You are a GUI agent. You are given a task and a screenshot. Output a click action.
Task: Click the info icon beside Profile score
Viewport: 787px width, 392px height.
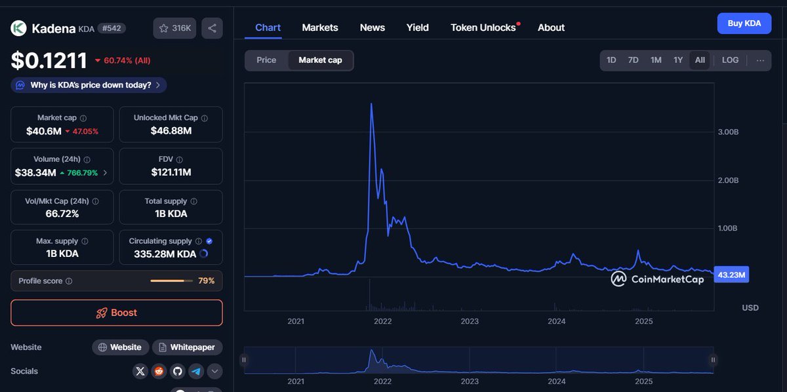(69, 281)
